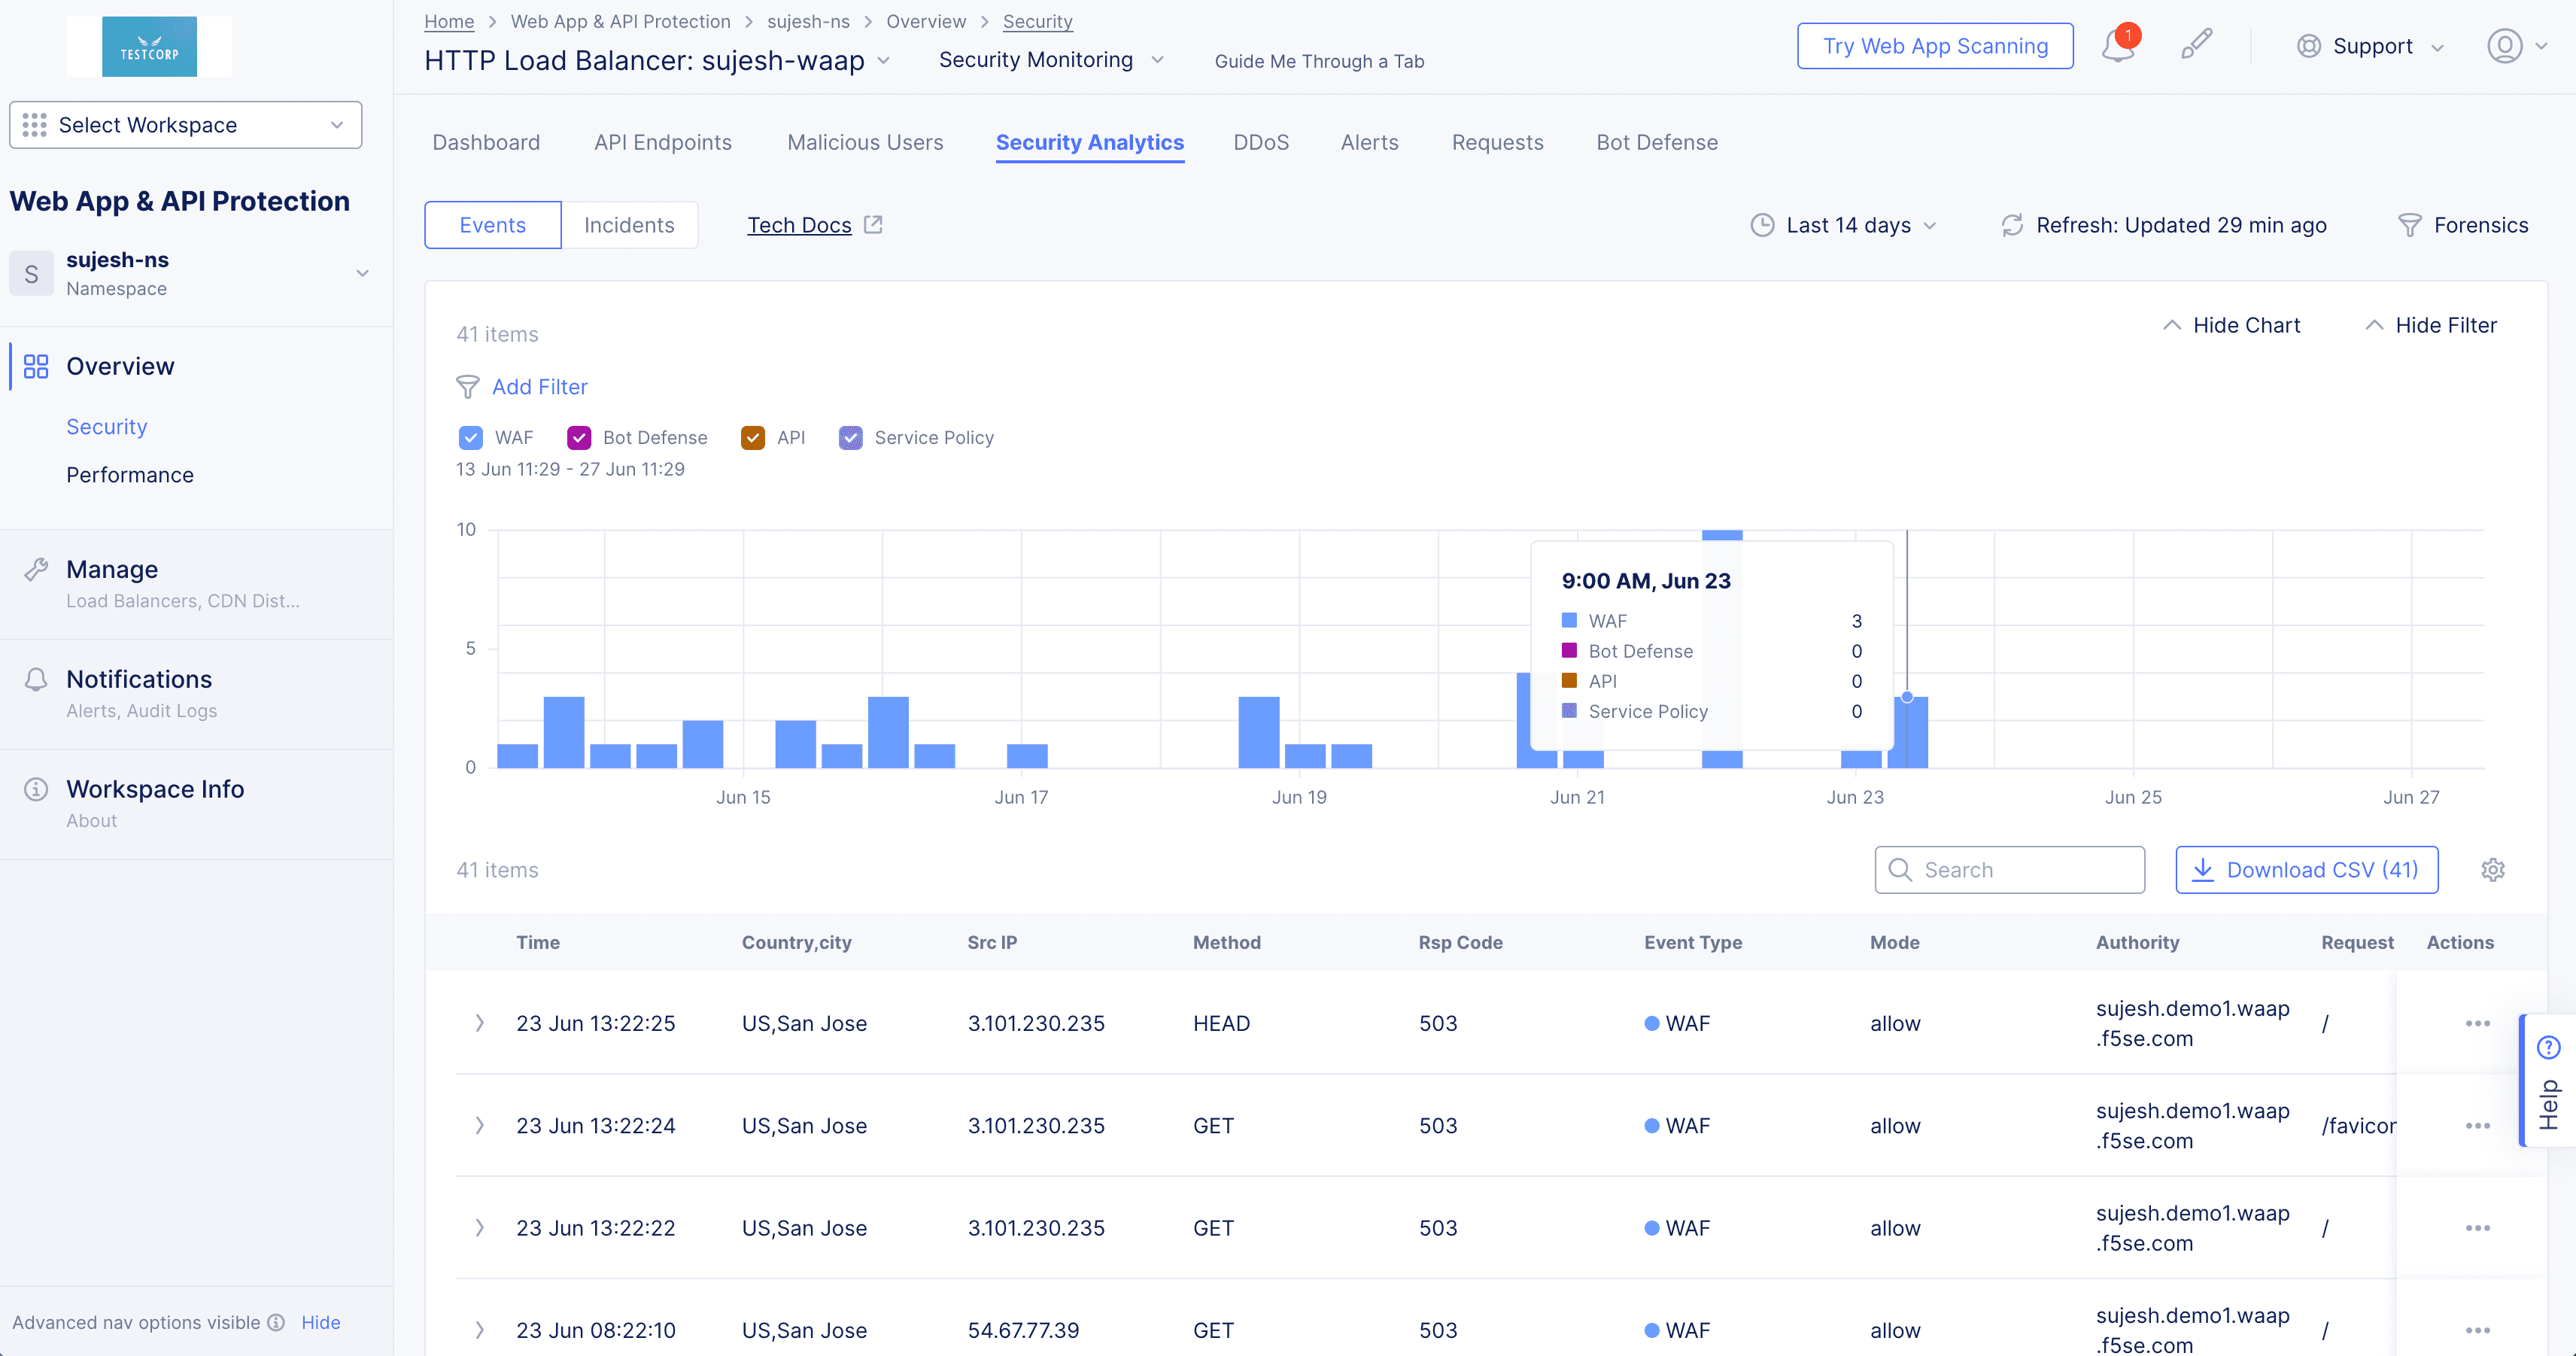Screen dimensions: 2576x1356
Task: Click the Search input field
Action: [x=2009, y=870]
